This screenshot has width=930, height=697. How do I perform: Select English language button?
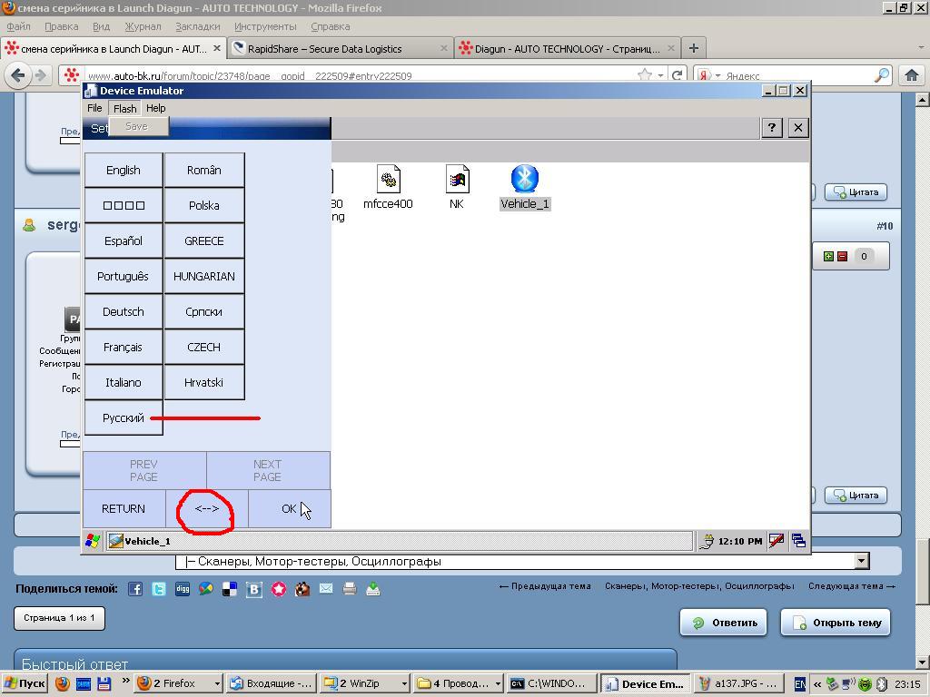click(x=124, y=170)
